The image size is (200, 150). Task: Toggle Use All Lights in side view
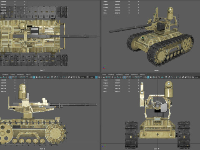(x=159, y=77)
